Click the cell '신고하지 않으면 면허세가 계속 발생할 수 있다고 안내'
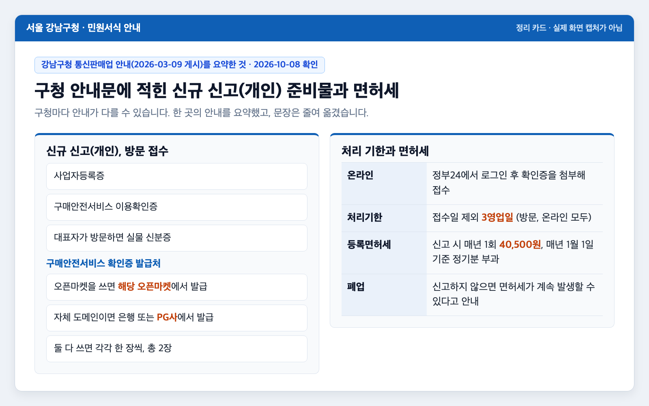 pyautogui.click(x=515, y=295)
